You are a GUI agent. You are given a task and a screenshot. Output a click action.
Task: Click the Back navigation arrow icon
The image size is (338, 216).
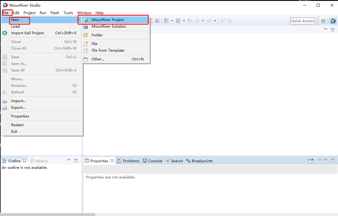pyautogui.click(x=197, y=21)
